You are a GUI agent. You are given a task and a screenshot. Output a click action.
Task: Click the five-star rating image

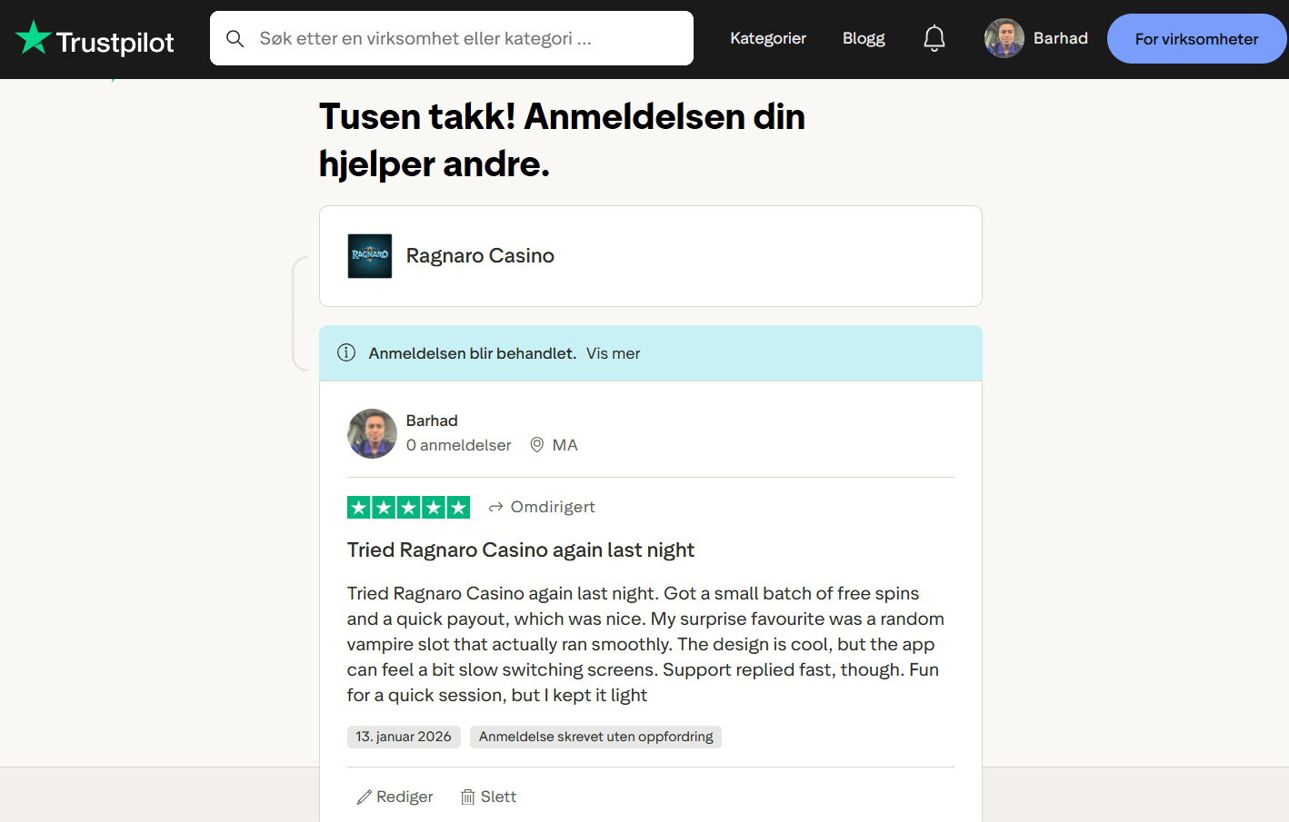point(408,508)
